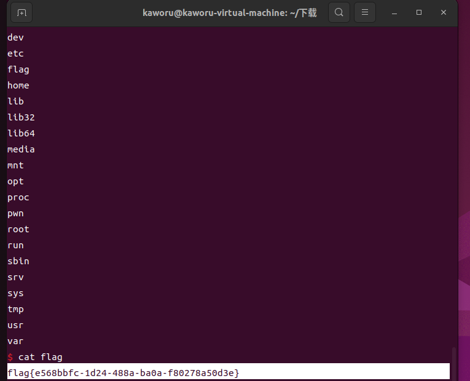Click the 'etc' directory line
The height and width of the screenshot is (381, 470).
tap(15, 53)
